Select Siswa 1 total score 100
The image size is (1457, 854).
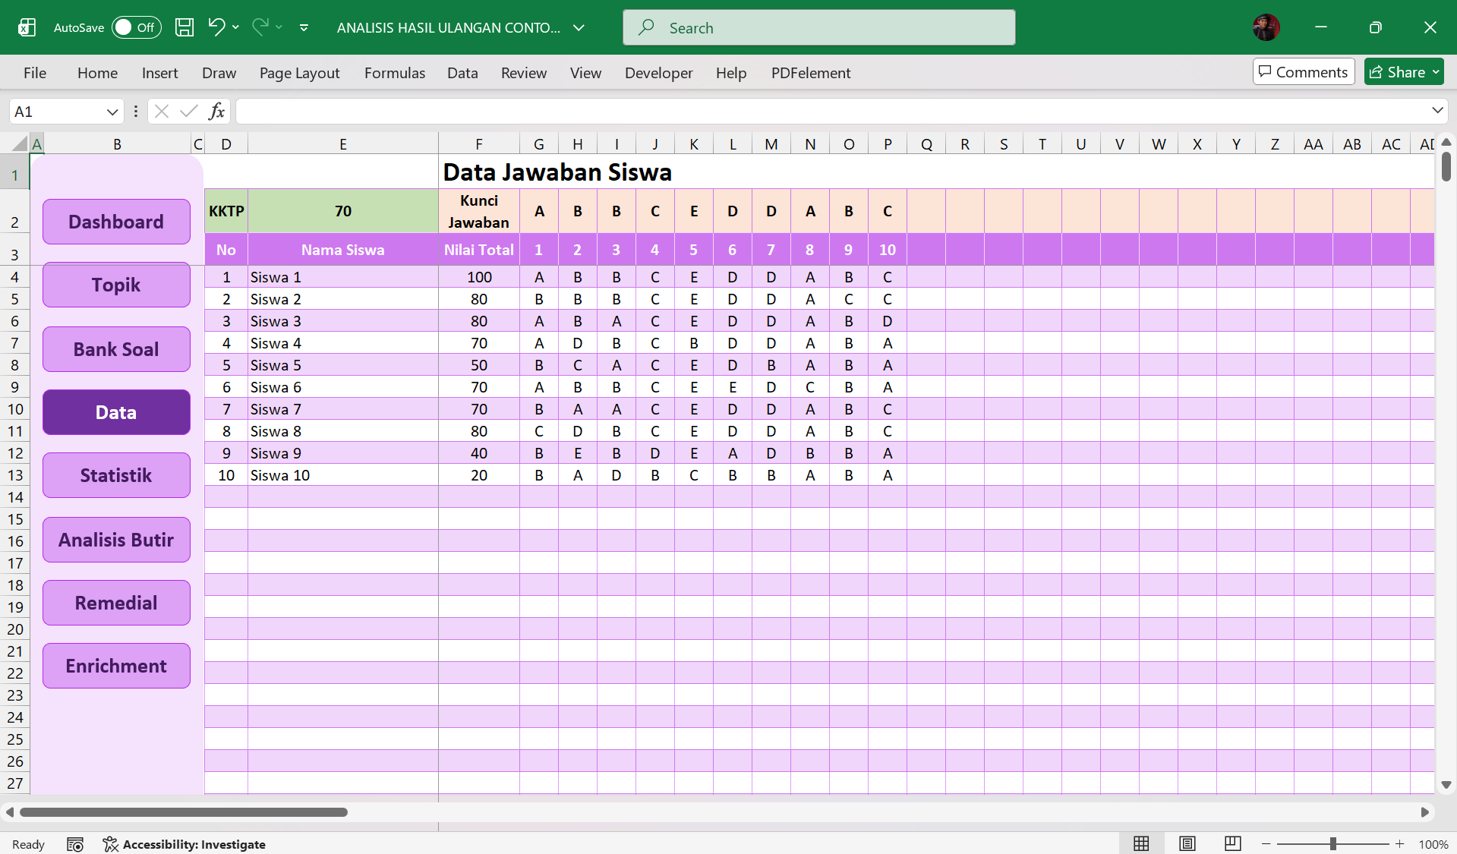479,277
